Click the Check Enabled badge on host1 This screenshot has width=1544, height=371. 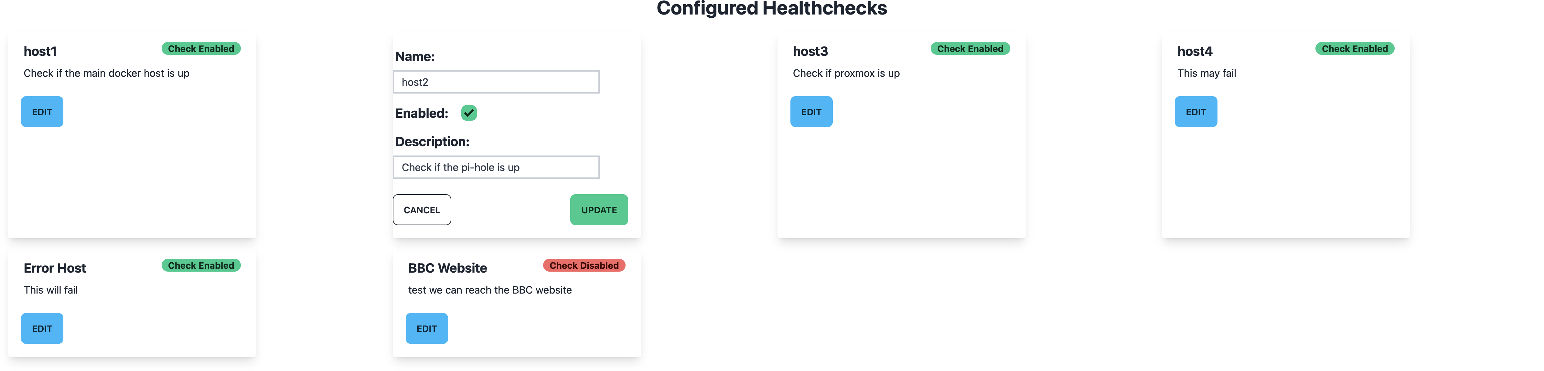click(201, 48)
